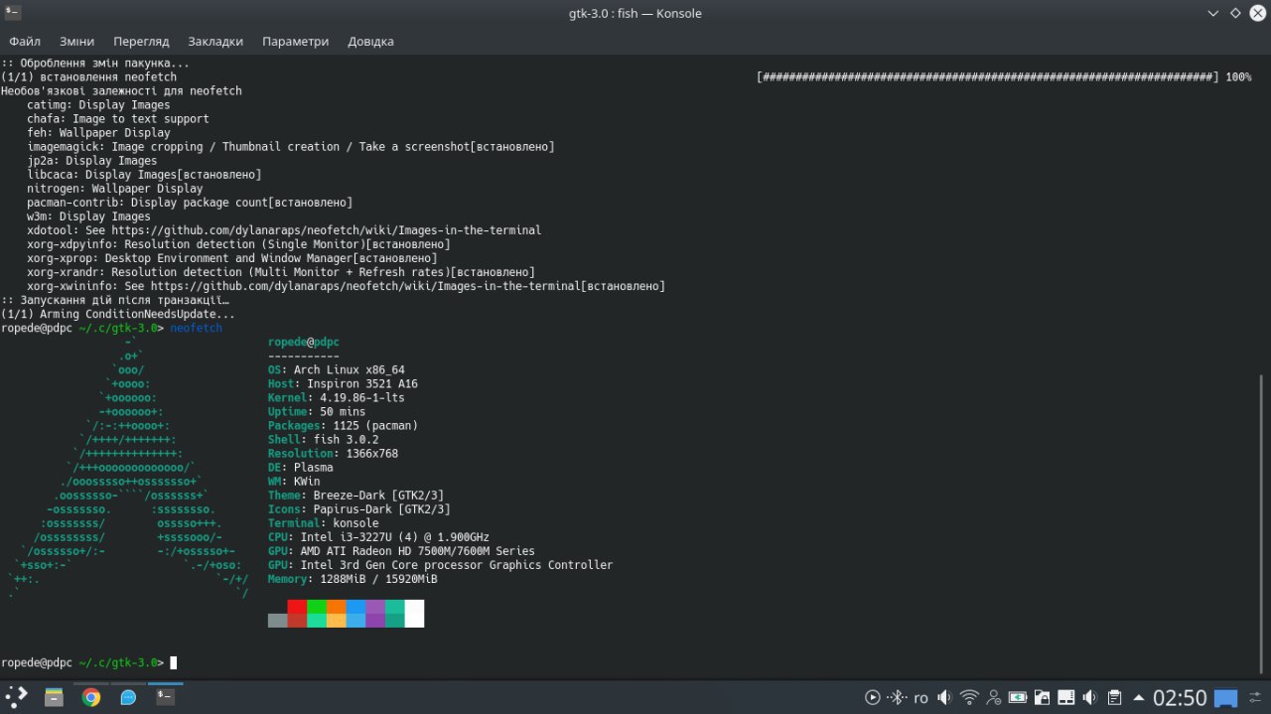Open the Wi-Fi networks applet
This screenshot has width=1271, height=714.
(969, 698)
